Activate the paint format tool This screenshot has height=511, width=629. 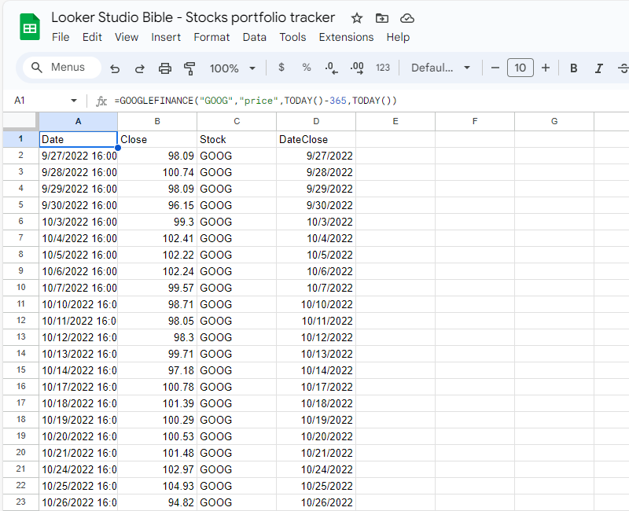pyautogui.click(x=189, y=68)
